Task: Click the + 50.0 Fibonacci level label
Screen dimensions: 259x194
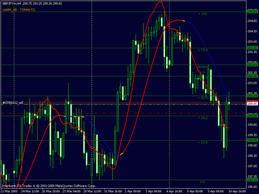Action: (x=203, y=98)
